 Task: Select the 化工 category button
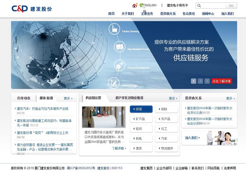(166, 129)
